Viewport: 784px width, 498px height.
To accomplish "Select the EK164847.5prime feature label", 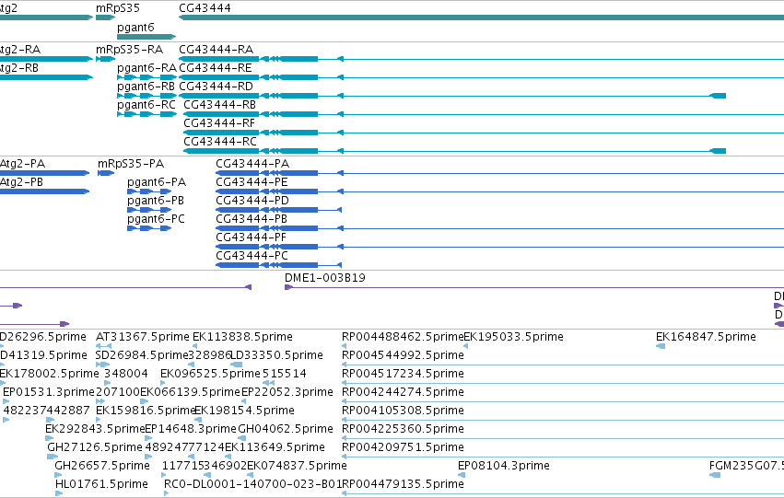I will click(x=706, y=337).
